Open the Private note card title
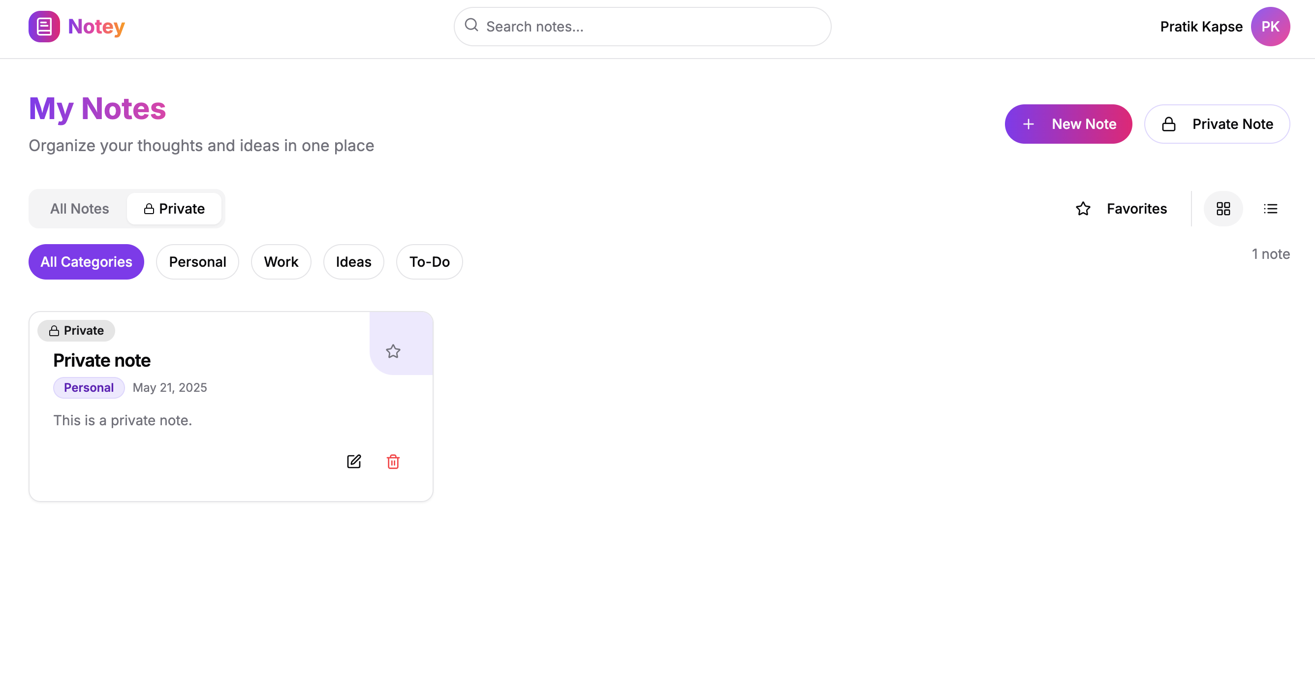Image resolution: width=1315 pixels, height=693 pixels. pos(101,361)
